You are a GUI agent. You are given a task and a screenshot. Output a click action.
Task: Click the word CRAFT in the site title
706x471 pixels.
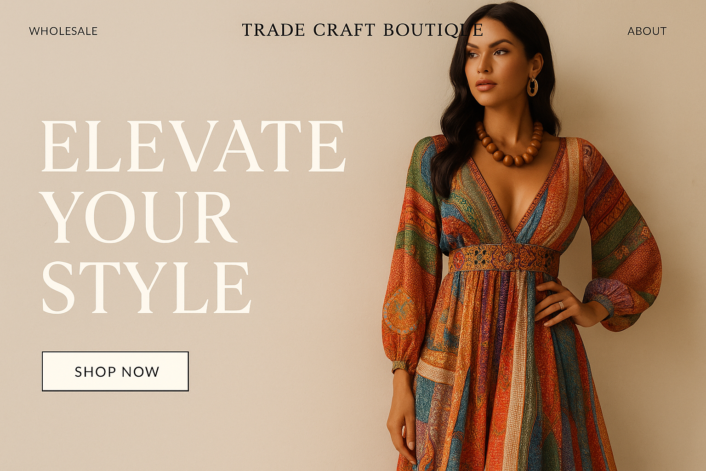tap(344, 30)
